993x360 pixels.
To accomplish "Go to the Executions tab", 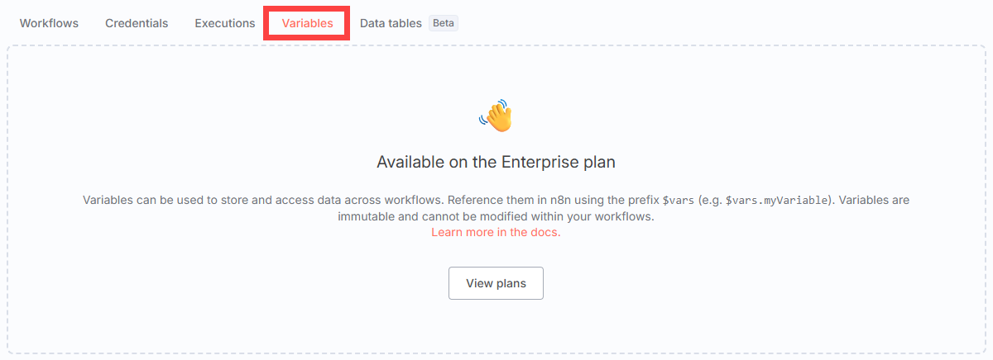I will coord(225,23).
